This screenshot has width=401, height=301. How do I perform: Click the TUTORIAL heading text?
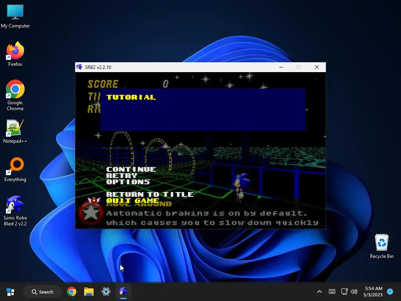[x=131, y=97]
